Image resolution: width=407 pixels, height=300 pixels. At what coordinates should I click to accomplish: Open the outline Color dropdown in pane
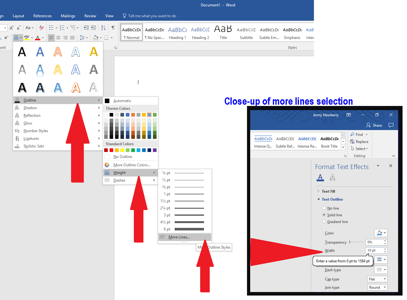[x=381, y=233]
